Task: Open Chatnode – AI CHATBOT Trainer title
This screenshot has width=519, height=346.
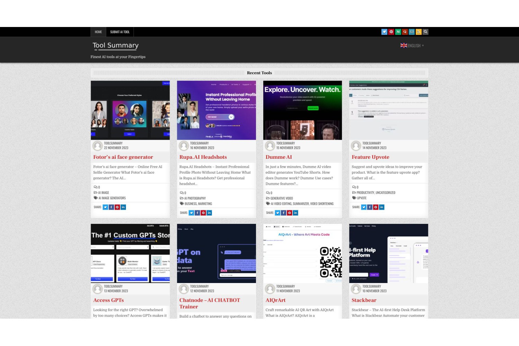Action: 210,303
